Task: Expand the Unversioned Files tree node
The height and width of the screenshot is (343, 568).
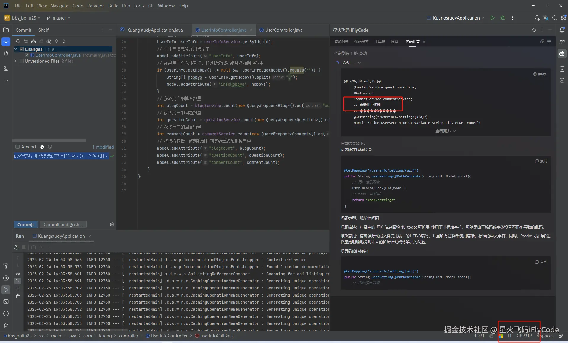Action: 15,61
